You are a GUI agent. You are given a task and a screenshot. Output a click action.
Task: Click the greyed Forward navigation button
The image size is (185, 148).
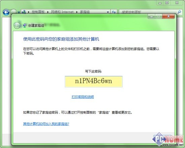click(13, 12)
